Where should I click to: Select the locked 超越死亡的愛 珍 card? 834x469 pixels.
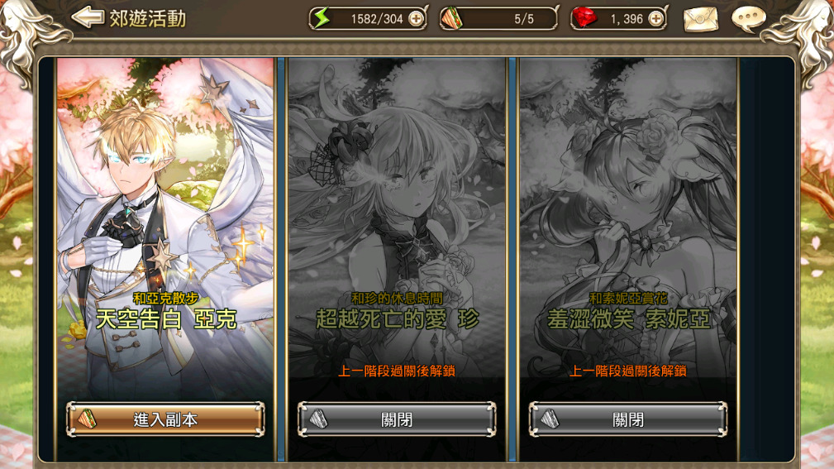tap(397, 229)
